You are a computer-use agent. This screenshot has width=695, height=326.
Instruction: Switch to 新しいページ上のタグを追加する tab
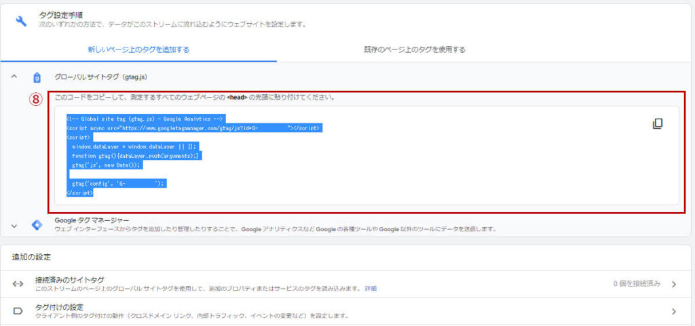click(138, 49)
